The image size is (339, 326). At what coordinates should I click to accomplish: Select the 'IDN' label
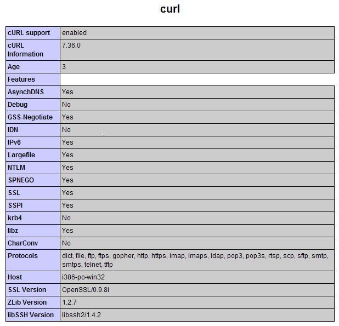(x=13, y=130)
